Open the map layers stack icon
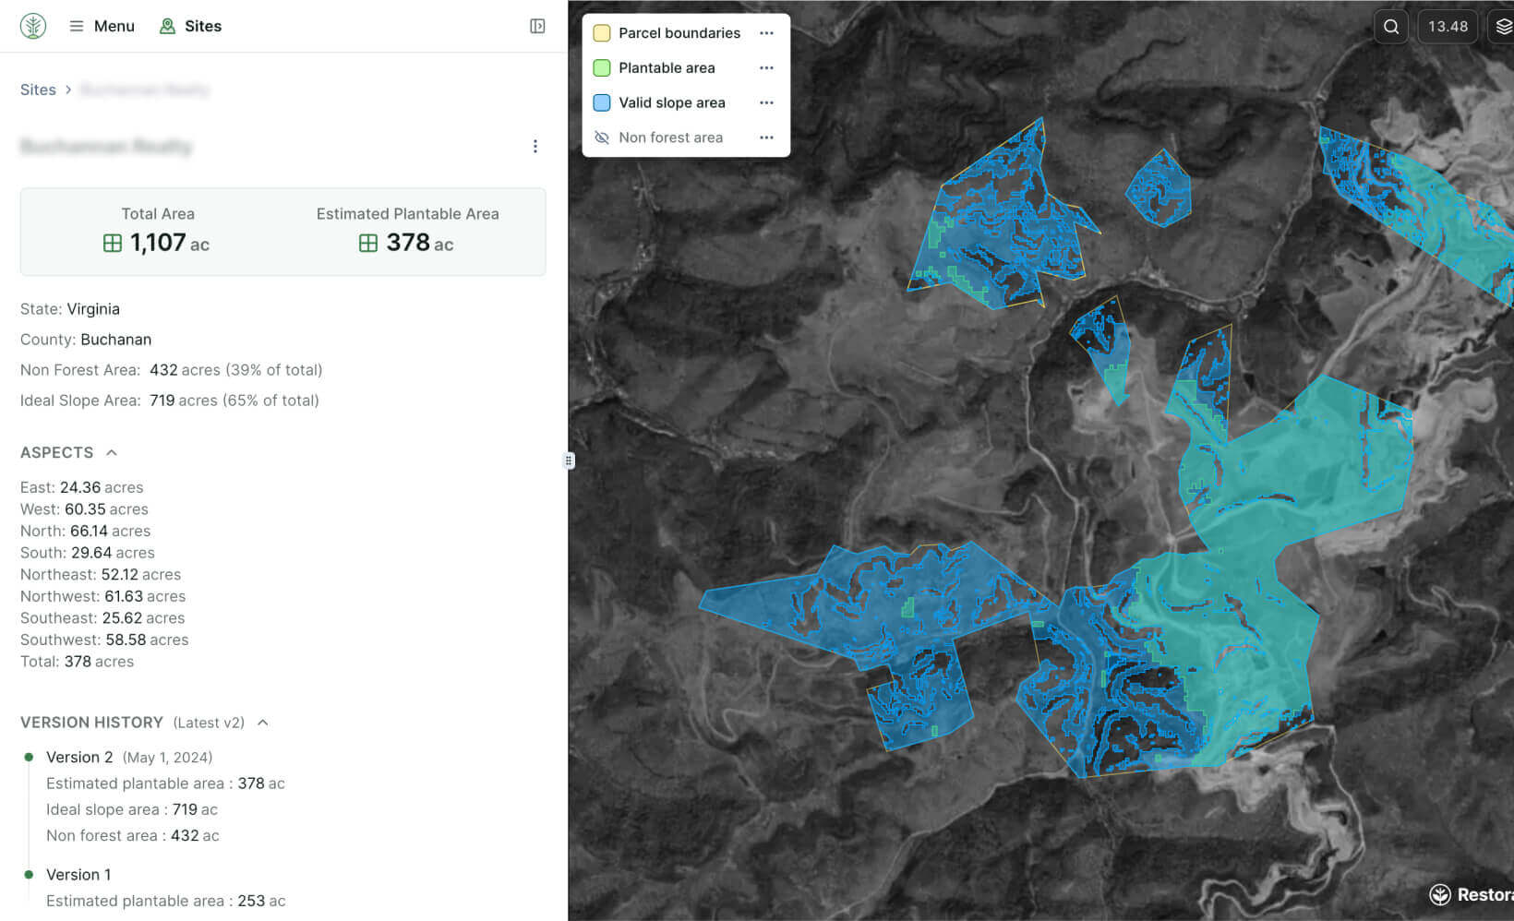Screen dimensions: 1514x921 coord(1503,26)
